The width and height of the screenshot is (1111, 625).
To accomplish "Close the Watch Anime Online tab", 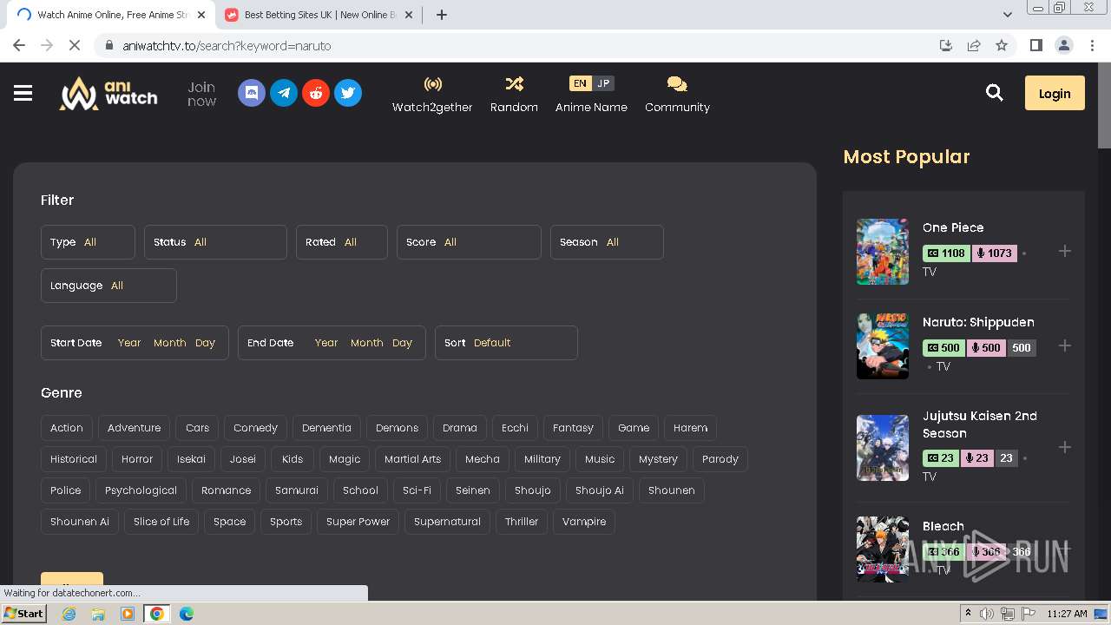I will (201, 15).
